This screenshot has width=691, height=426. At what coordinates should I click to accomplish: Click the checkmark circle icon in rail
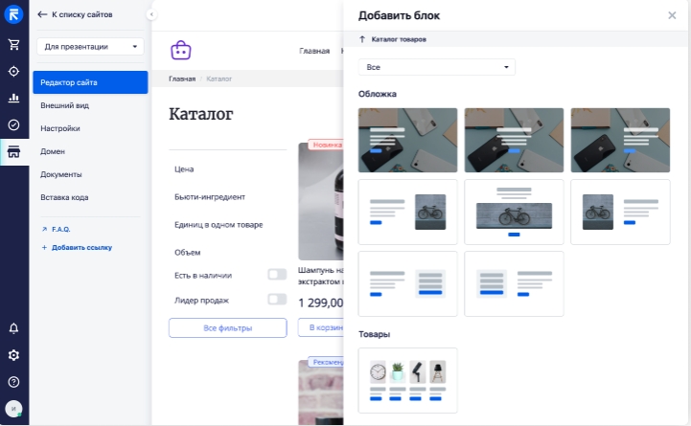[x=13, y=124]
